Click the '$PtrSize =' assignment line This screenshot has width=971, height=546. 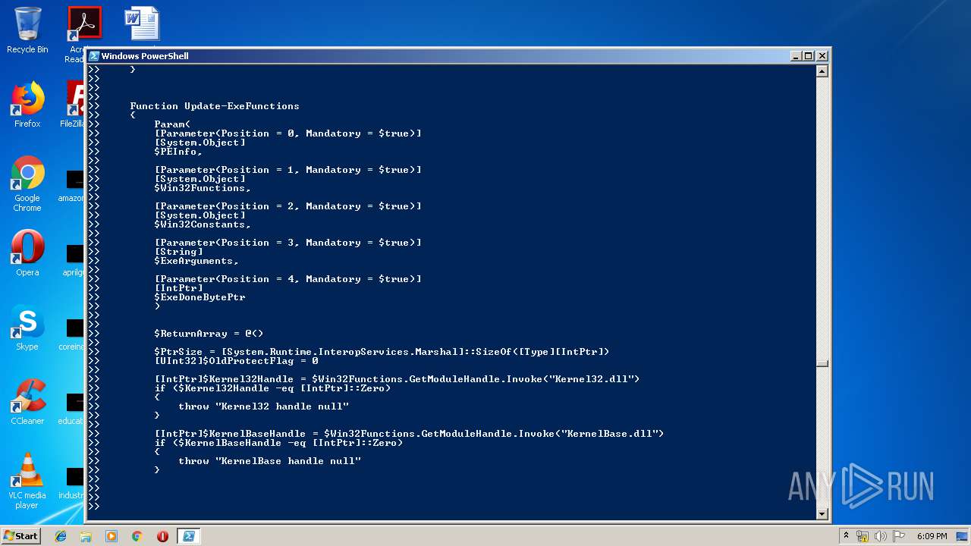[x=382, y=352]
